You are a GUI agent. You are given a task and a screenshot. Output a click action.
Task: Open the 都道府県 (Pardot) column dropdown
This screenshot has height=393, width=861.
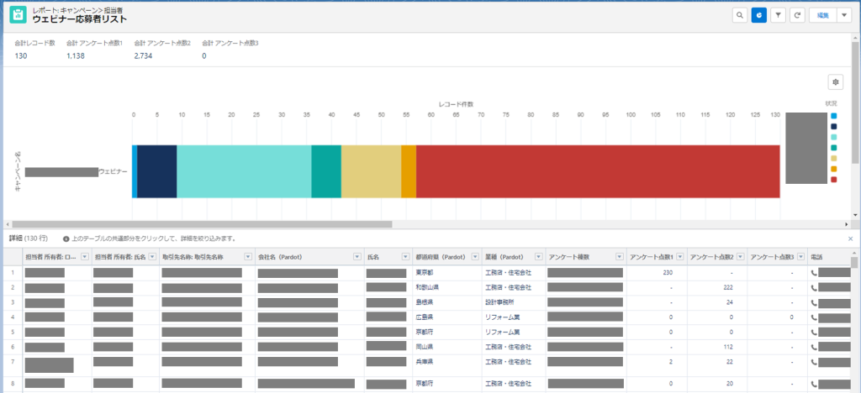tap(475, 257)
